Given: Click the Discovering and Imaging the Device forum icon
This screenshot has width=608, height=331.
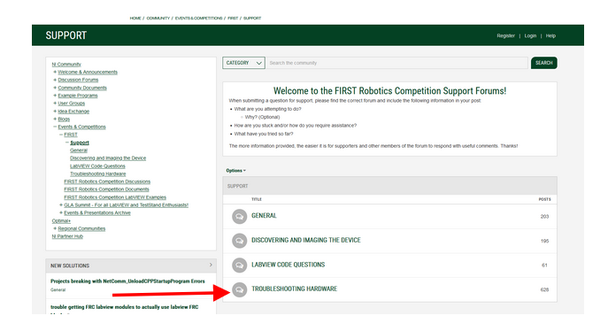Looking at the screenshot, I should pyautogui.click(x=239, y=241).
